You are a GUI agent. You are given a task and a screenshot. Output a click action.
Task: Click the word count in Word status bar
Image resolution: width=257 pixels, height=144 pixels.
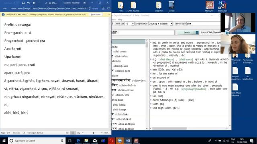pos(16,133)
